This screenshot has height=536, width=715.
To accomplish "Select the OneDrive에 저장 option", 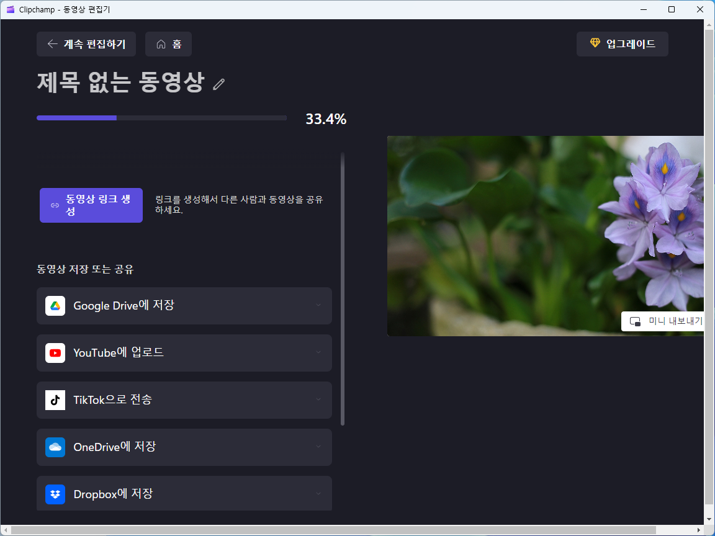I will [x=184, y=447].
